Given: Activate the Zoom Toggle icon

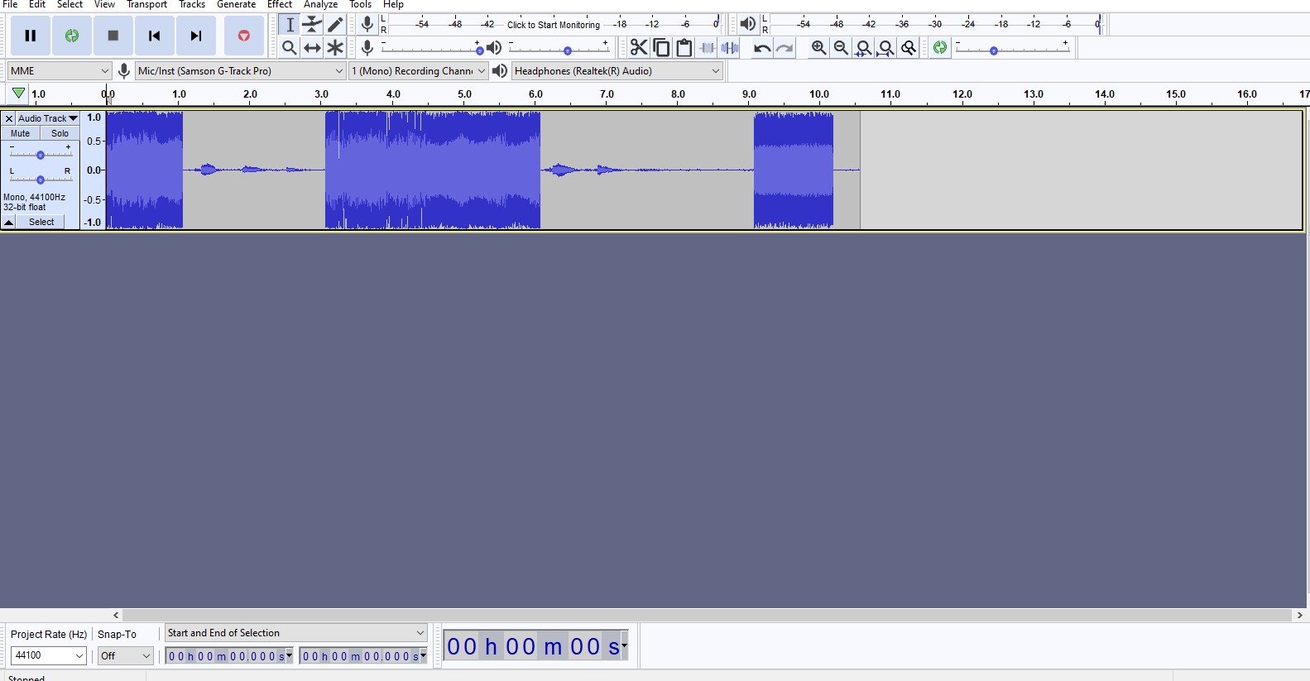Looking at the screenshot, I should [909, 48].
